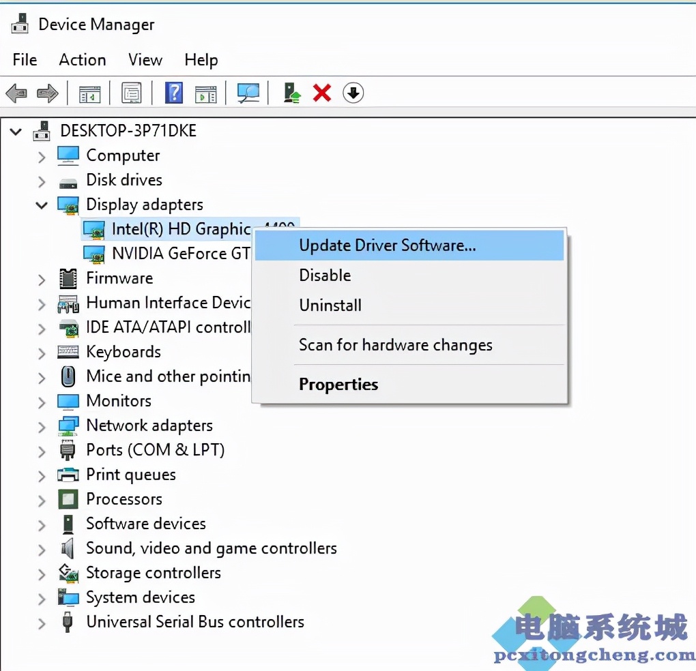Select Uninstall in the context menu
The height and width of the screenshot is (671, 696).
click(330, 305)
